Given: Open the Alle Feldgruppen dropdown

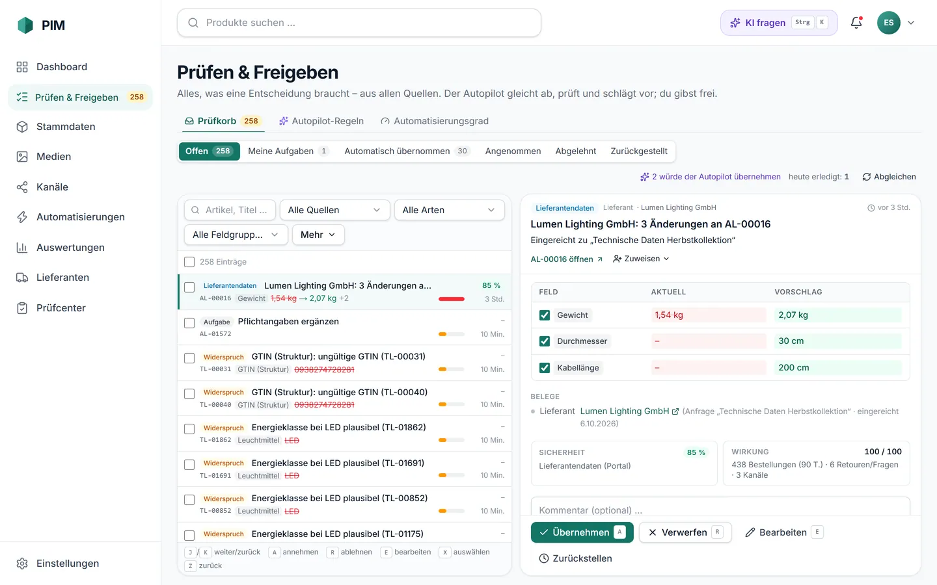Looking at the screenshot, I should [x=236, y=235].
